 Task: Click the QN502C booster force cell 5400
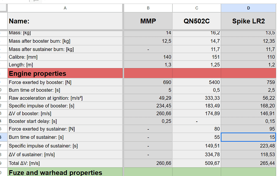pos(197,82)
